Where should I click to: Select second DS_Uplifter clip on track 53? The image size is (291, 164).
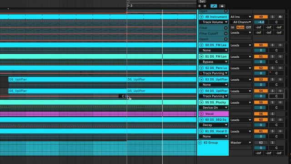(161, 79)
